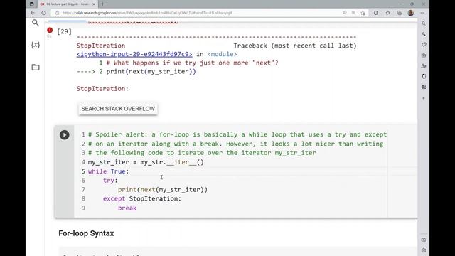The width and height of the screenshot is (455, 256).
Task: Reload the Colab page
Action: (44, 13)
